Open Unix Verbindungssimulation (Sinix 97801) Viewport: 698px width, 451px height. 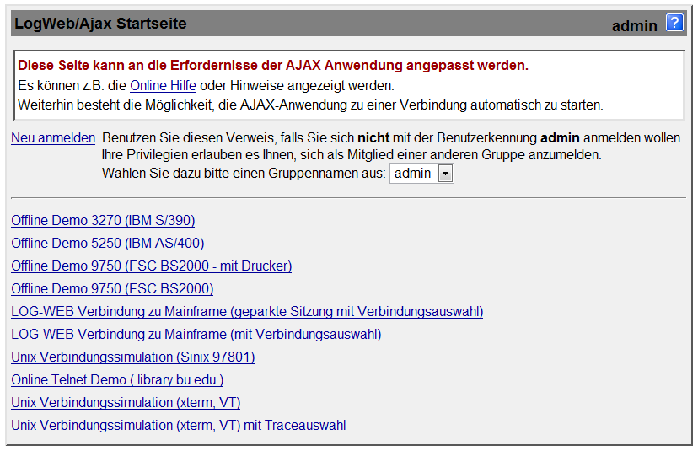coord(133,357)
